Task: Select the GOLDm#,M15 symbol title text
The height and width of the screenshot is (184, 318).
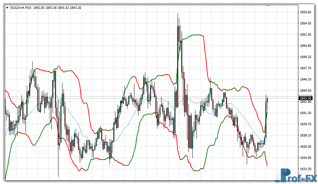Action: click(x=21, y=7)
